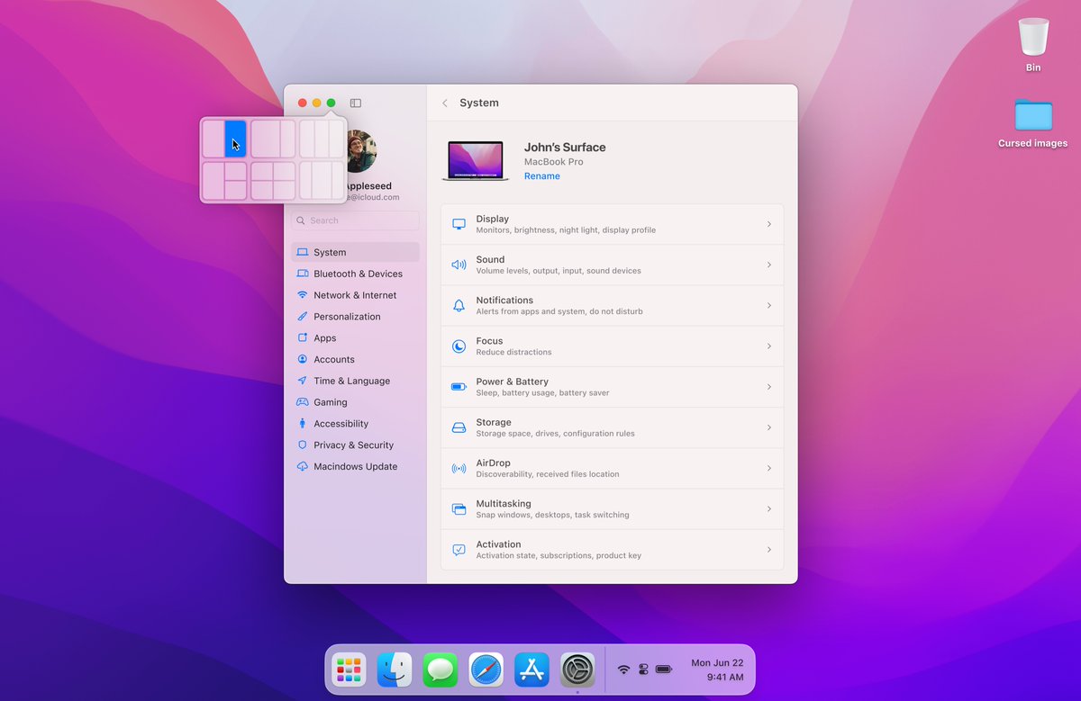Go to Privacy & Security
The width and height of the screenshot is (1081, 701).
(x=355, y=445)
